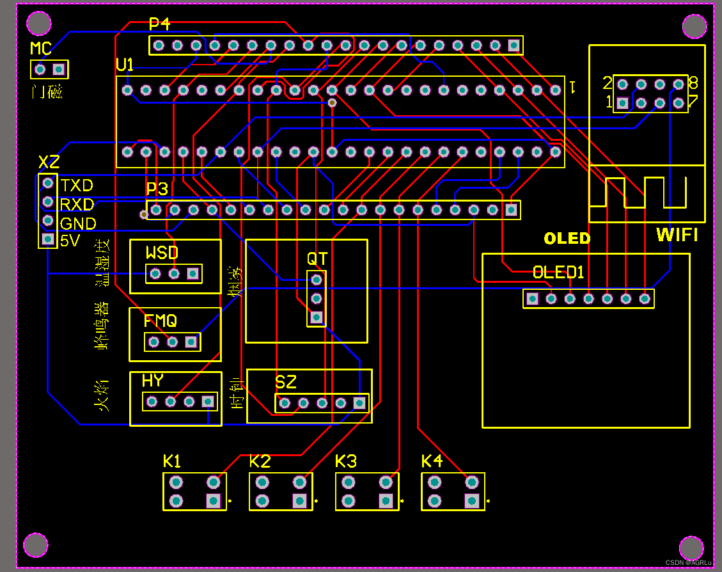
Task: Select the square pad of FMQ connector
Action: pos(191,342)
